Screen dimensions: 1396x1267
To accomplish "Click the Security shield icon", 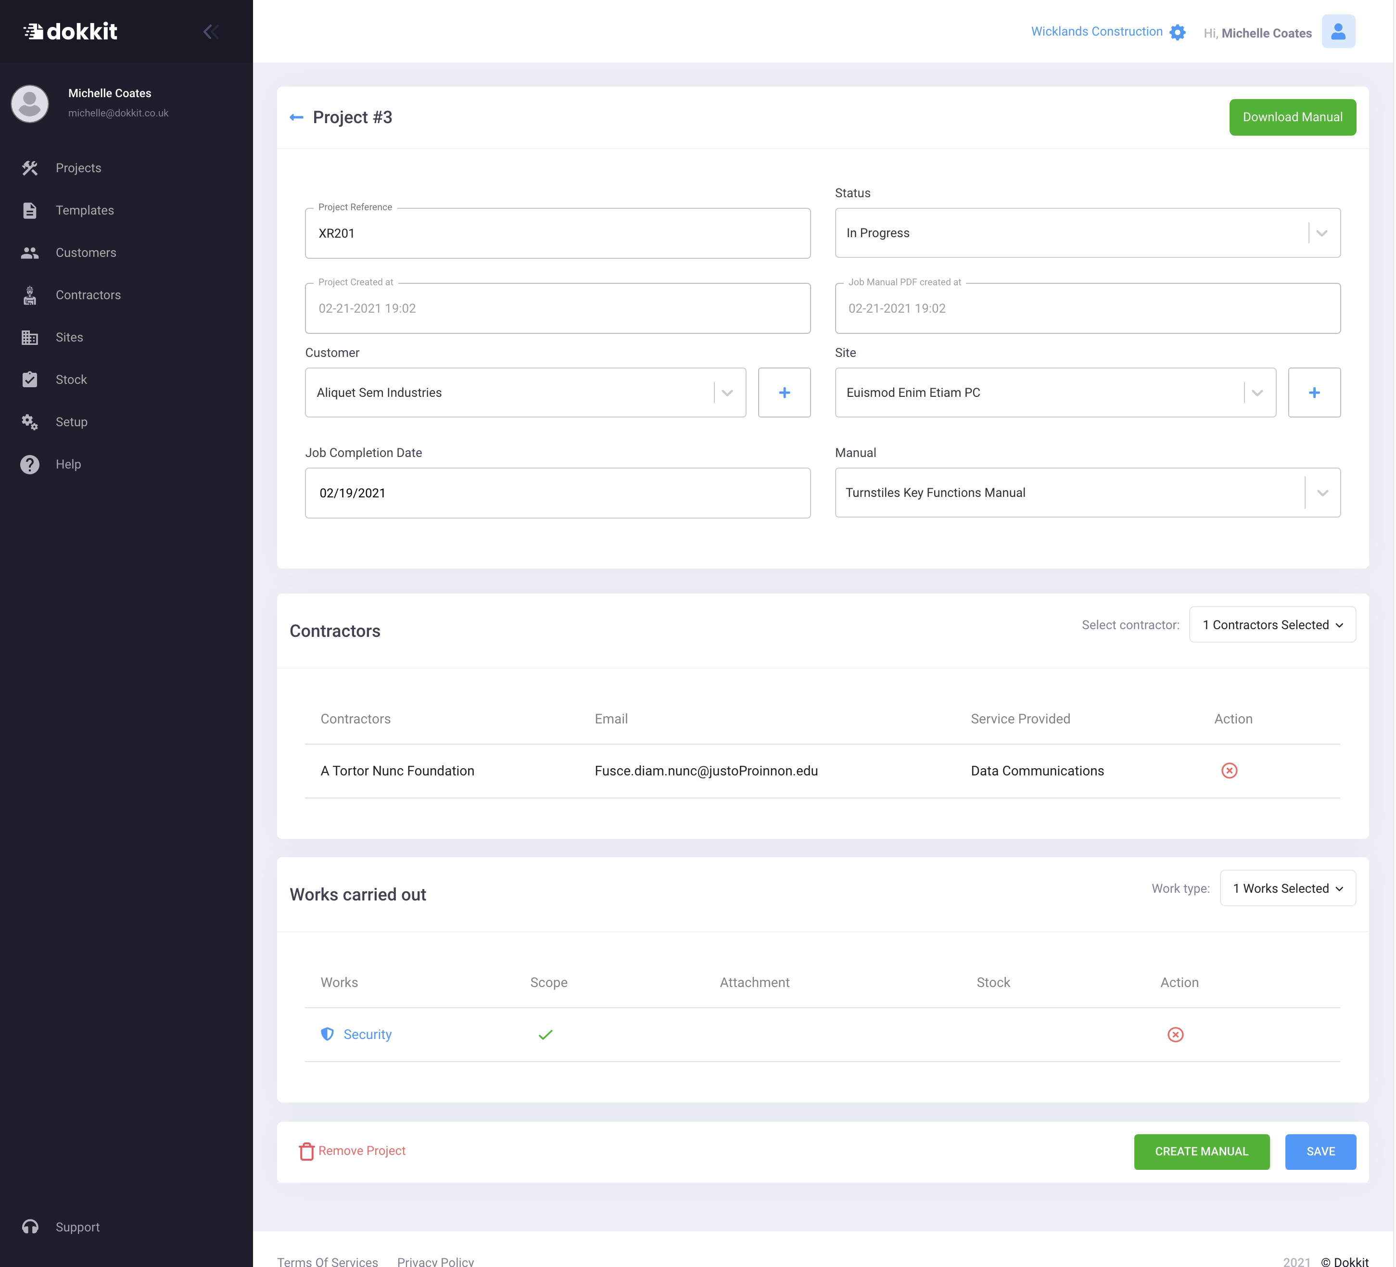I will tap(328, 1034).
